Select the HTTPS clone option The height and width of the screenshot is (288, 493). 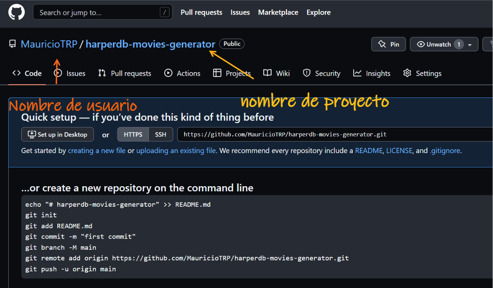pos(133,134)
